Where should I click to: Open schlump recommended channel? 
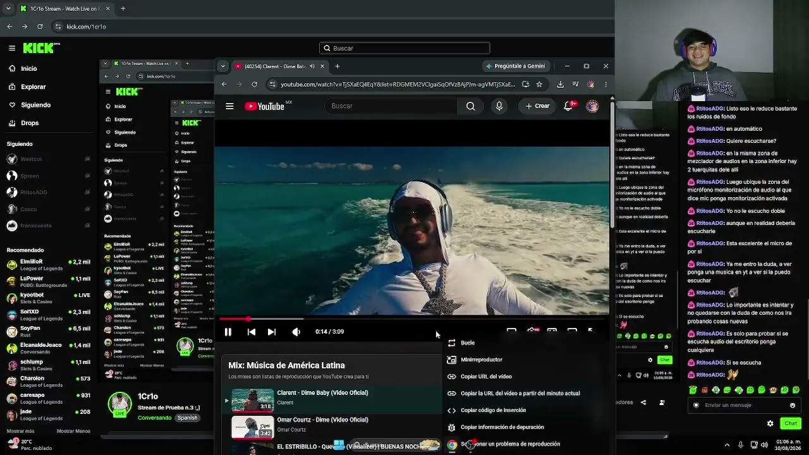click(x=48, y=365)
